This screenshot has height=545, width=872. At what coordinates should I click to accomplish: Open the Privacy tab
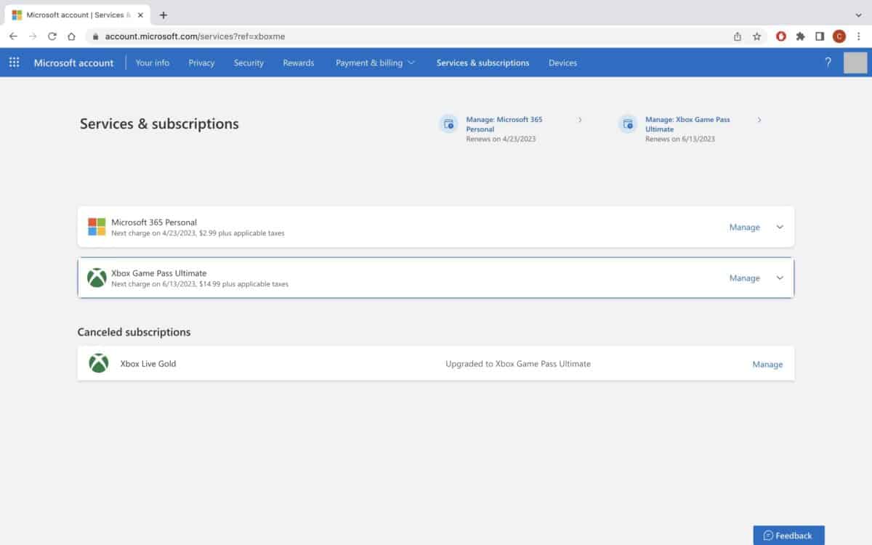point(201,62)
